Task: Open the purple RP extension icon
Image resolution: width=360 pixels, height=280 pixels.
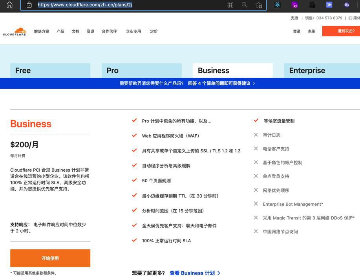Action: pos(295,5)
